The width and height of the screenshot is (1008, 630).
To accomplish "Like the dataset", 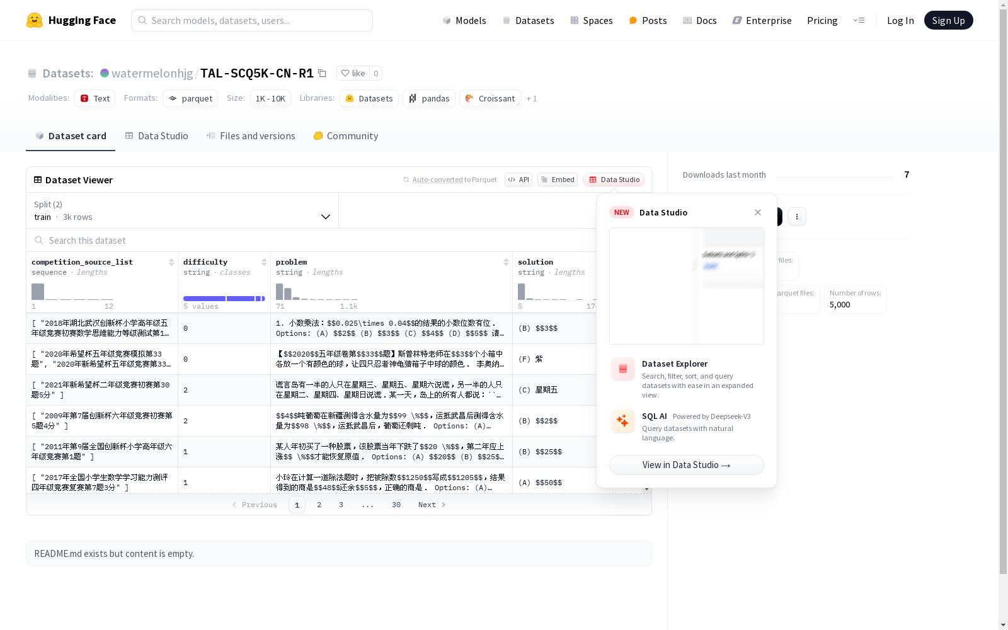I will tap(353, 73).
